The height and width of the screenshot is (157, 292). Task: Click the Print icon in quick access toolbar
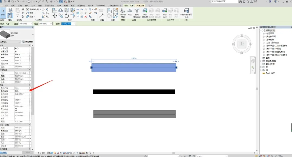tap(29, 1)
